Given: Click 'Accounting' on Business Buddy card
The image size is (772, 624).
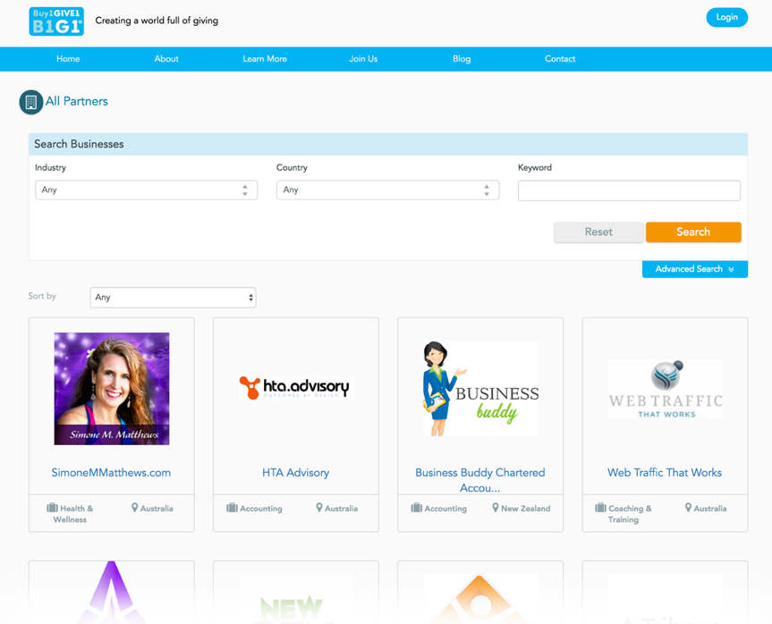Looking at the screenshot, I should 445,509.
